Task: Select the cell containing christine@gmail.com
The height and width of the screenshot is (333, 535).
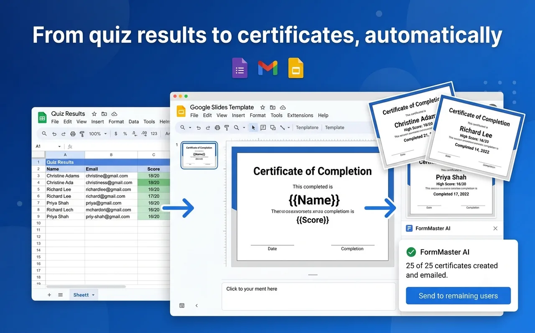Action: click(x=111, y=176)
